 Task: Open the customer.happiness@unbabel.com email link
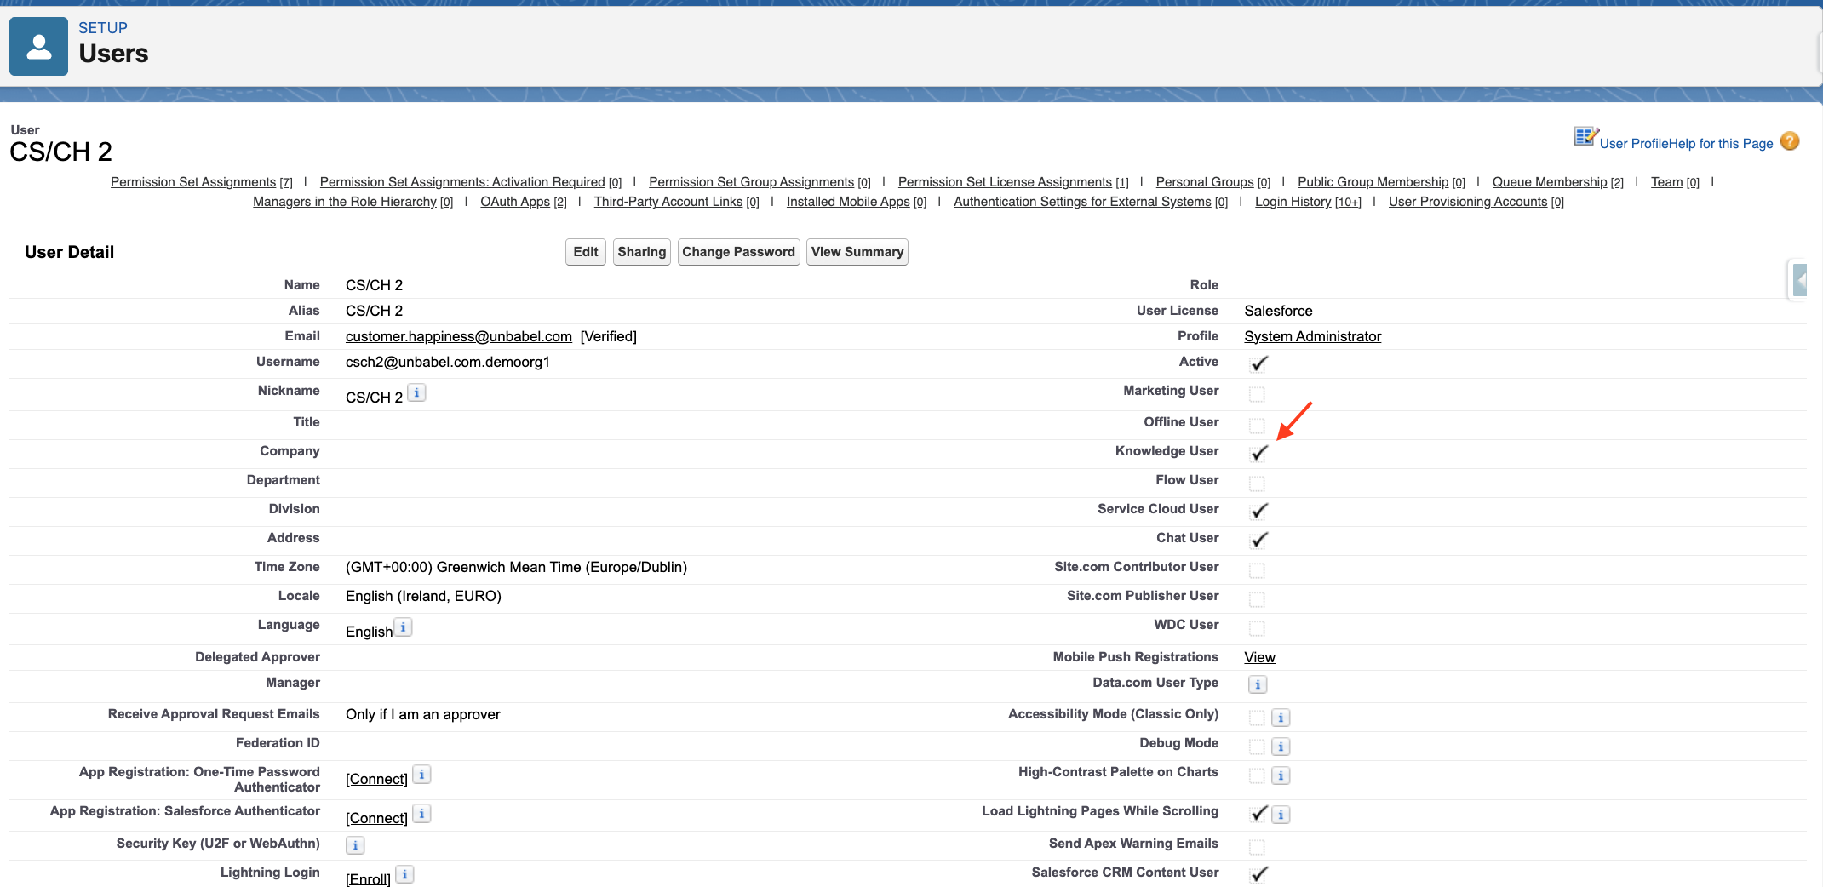tap(459, 336)
